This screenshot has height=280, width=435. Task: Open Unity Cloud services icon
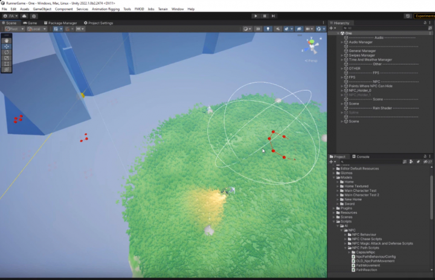pos(24,16)
